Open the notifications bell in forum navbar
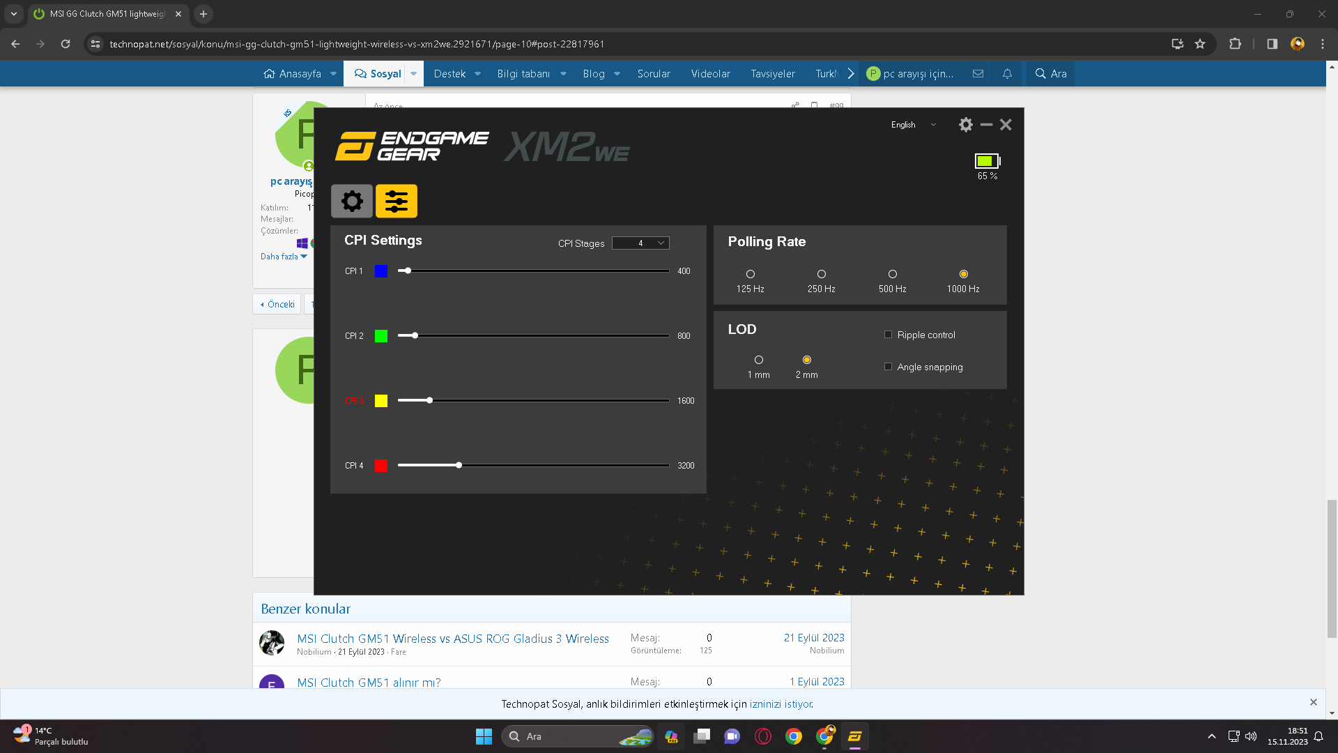The width and height of the screenshot is (1338, 753). pos(1007,74)
